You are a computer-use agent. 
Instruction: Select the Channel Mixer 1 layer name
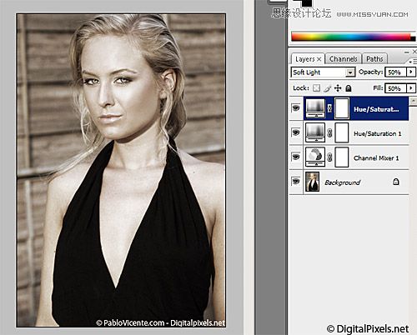[x=376, y=158]
